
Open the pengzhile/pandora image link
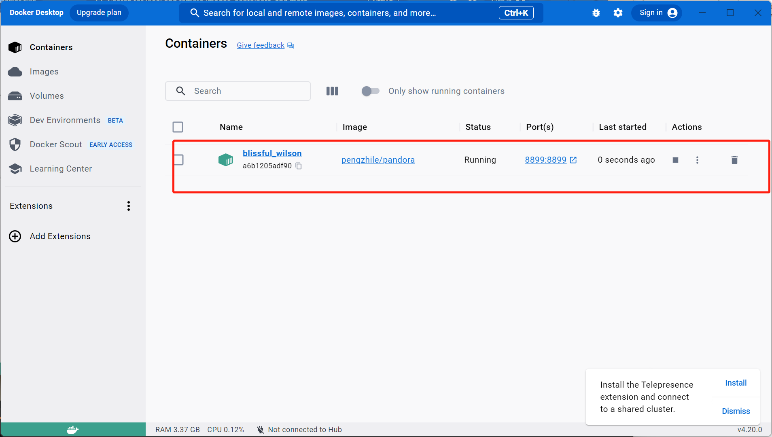coord(378,160)
